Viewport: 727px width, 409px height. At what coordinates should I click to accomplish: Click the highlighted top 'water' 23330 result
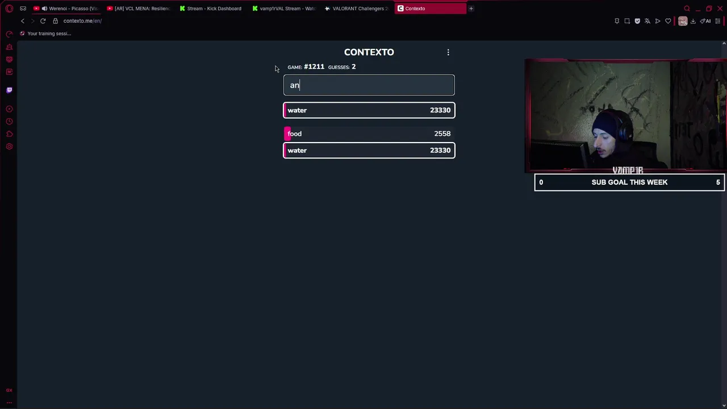(369, 110)
